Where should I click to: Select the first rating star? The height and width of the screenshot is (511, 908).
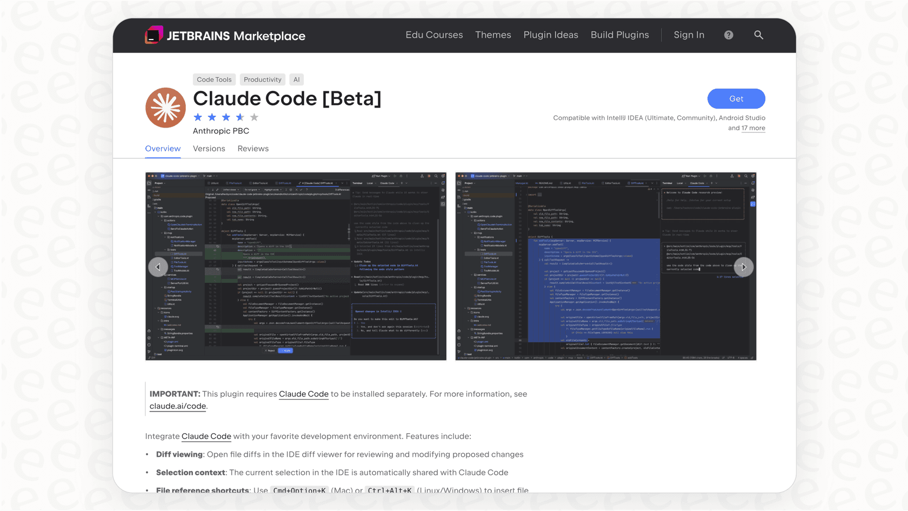coord(198,117)
